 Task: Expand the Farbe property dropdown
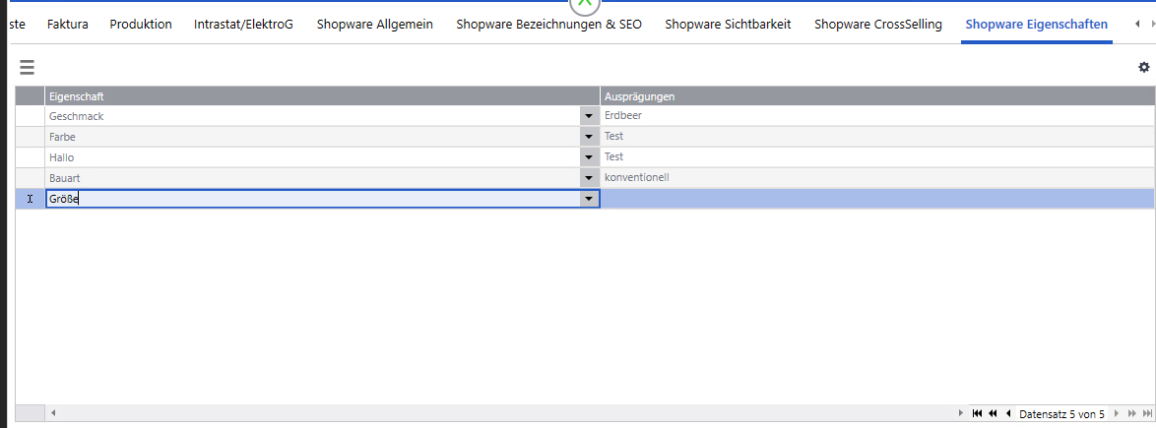pyautogui.click(x=588, y=137)
